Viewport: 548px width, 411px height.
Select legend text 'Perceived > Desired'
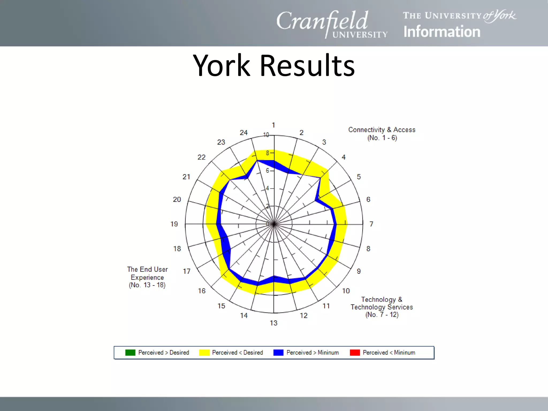point(163,353)
